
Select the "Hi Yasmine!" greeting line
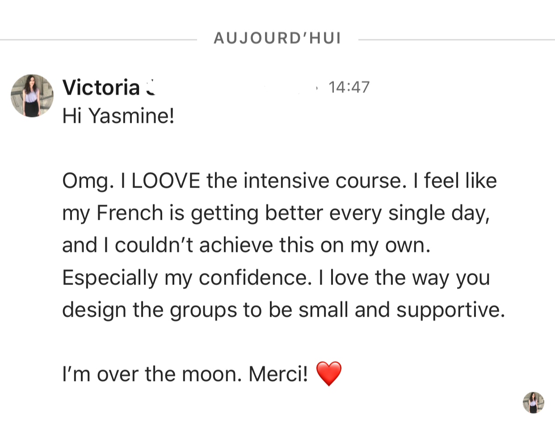click(x=118, y=117)
